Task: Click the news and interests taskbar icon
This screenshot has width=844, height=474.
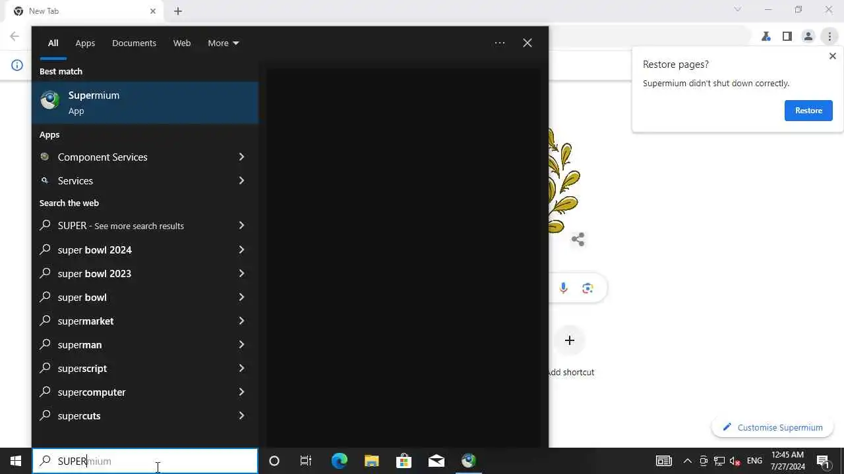Action: pyautogui.click(x=664, y=461)
